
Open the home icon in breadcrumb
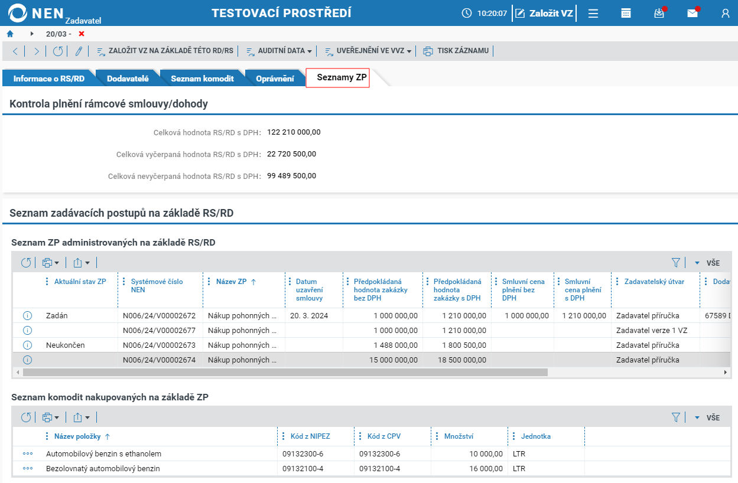pyautogui.click(x=10, y=34)
